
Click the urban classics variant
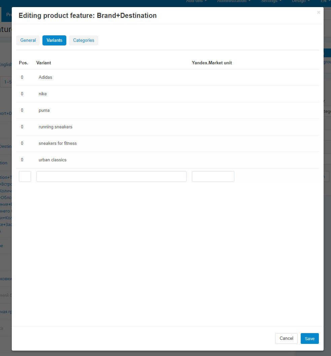[x=53, y=160]
